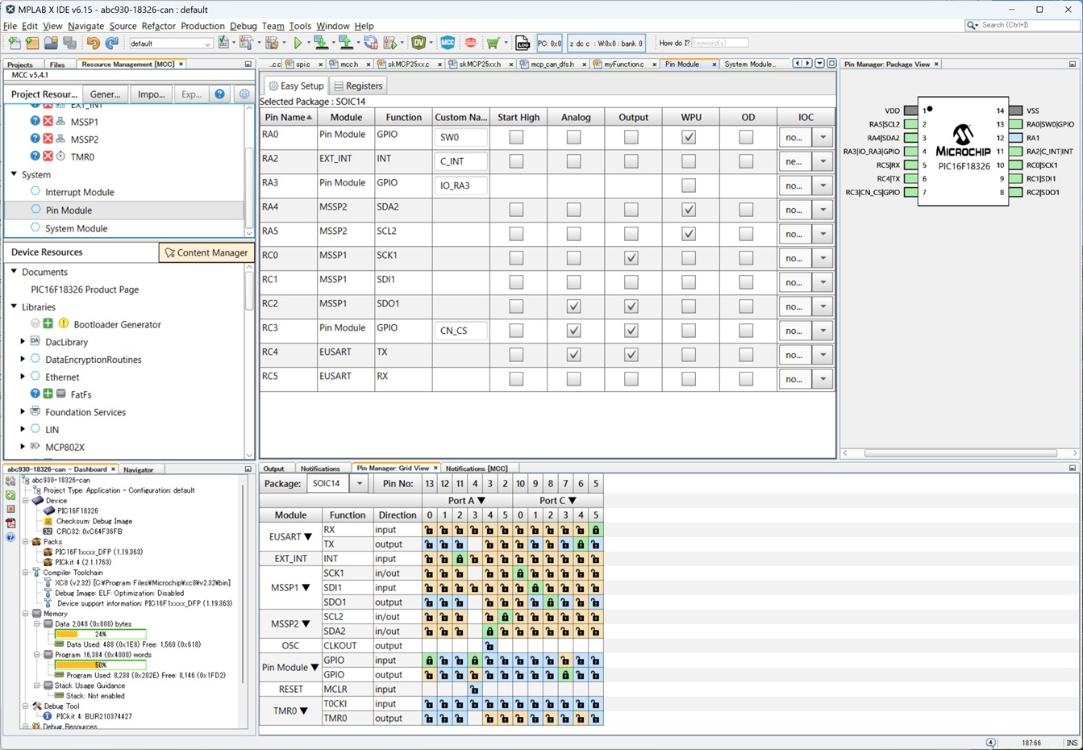Disable the Output checkbox for RC0

(631, 258)
